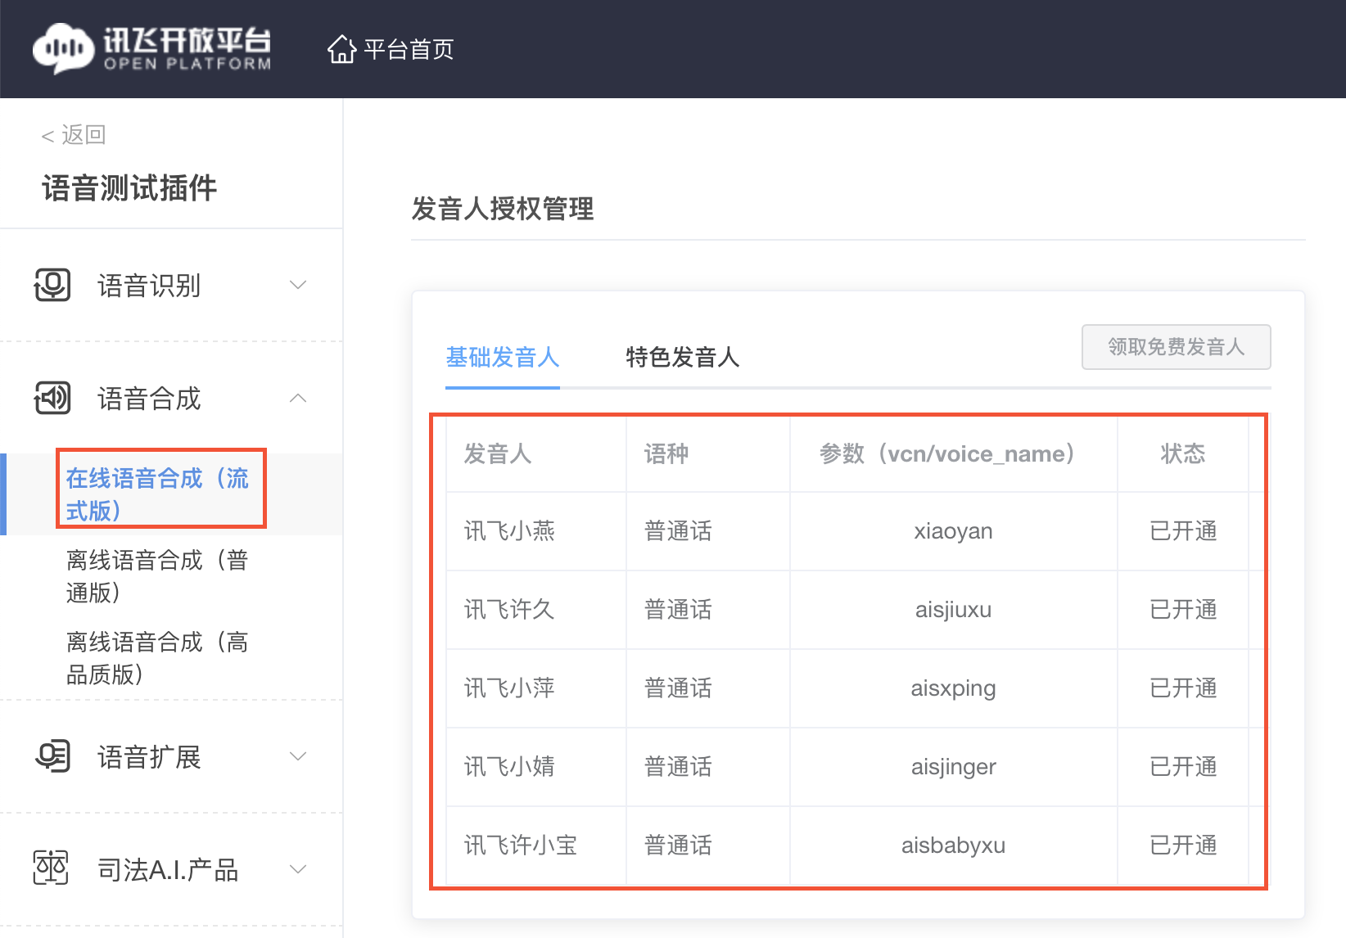Click the 语音扩展 icon
Viewport: 1346px width, 938px height.
(x=52, y=756)
